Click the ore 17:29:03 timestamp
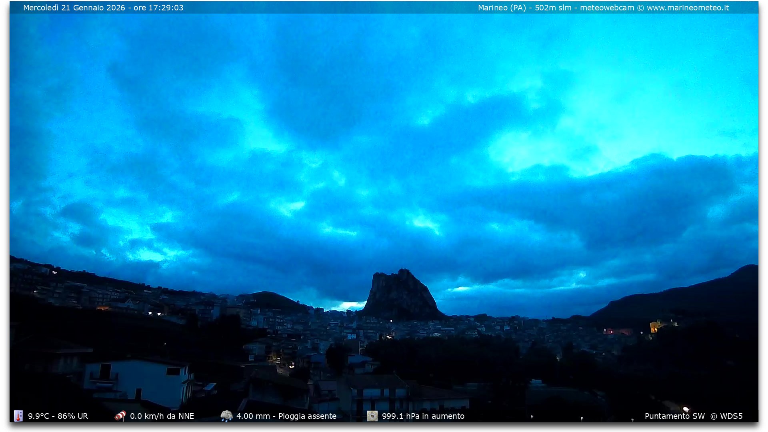768x432 pixels. 159,8
